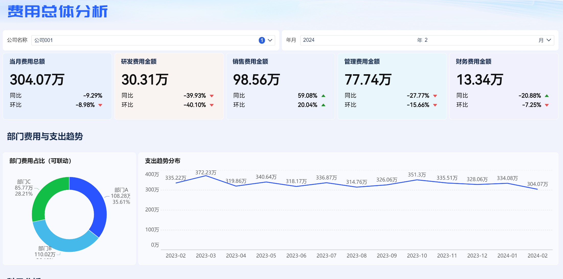Viewport: 563px width, 279px height.
Task: Open the year-month dropdown chevron
Action: pyautogui.click(x=548, y=40)
